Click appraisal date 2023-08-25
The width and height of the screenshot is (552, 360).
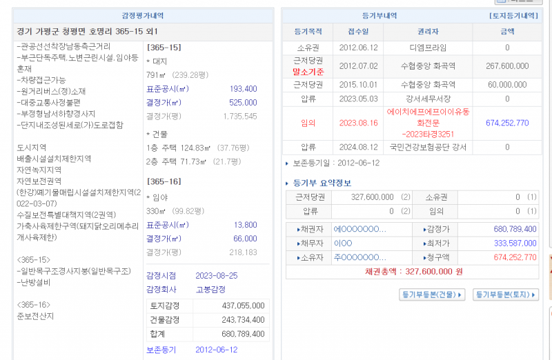[216, 275]
